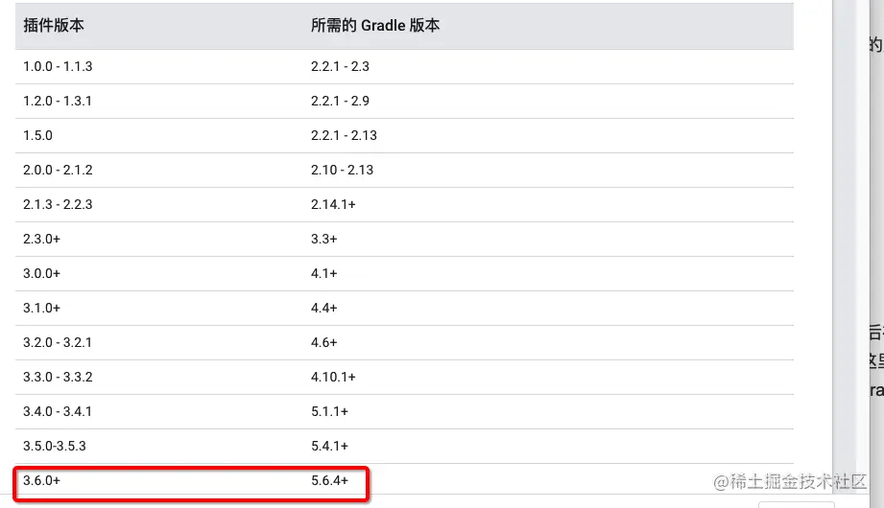The height and width of the screenshot is (508, 884).
Task: Click Gradle version 4.1+ cell
Action: click(x=324, y=273)
